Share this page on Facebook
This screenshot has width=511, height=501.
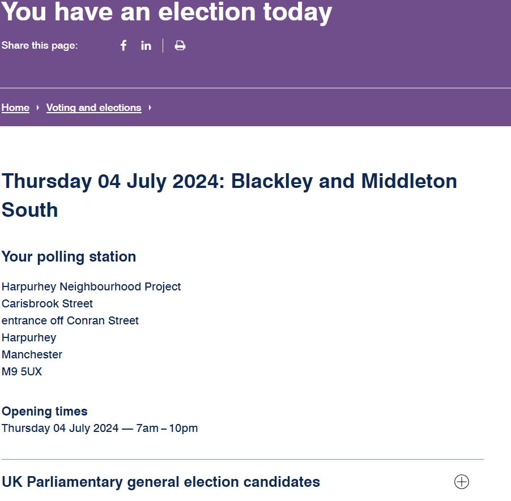[x=124, y=46]
